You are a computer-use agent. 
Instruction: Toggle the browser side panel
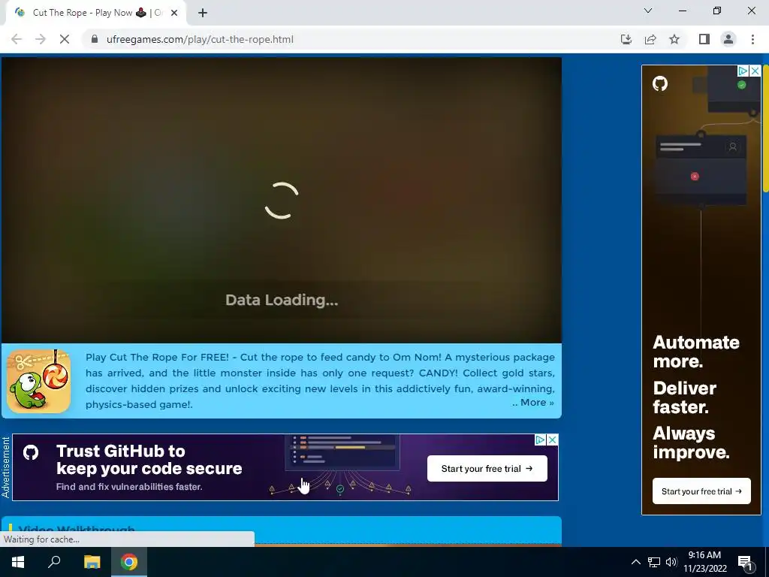(x=704, y=39)
